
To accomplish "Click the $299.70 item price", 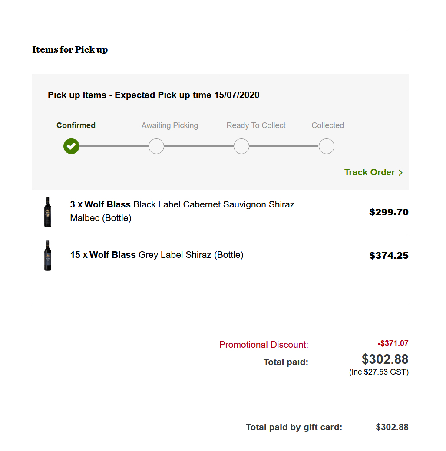I will tap(389, 212).
